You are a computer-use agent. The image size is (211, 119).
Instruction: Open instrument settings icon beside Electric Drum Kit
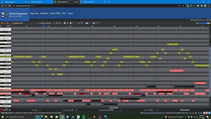point(57,23)
